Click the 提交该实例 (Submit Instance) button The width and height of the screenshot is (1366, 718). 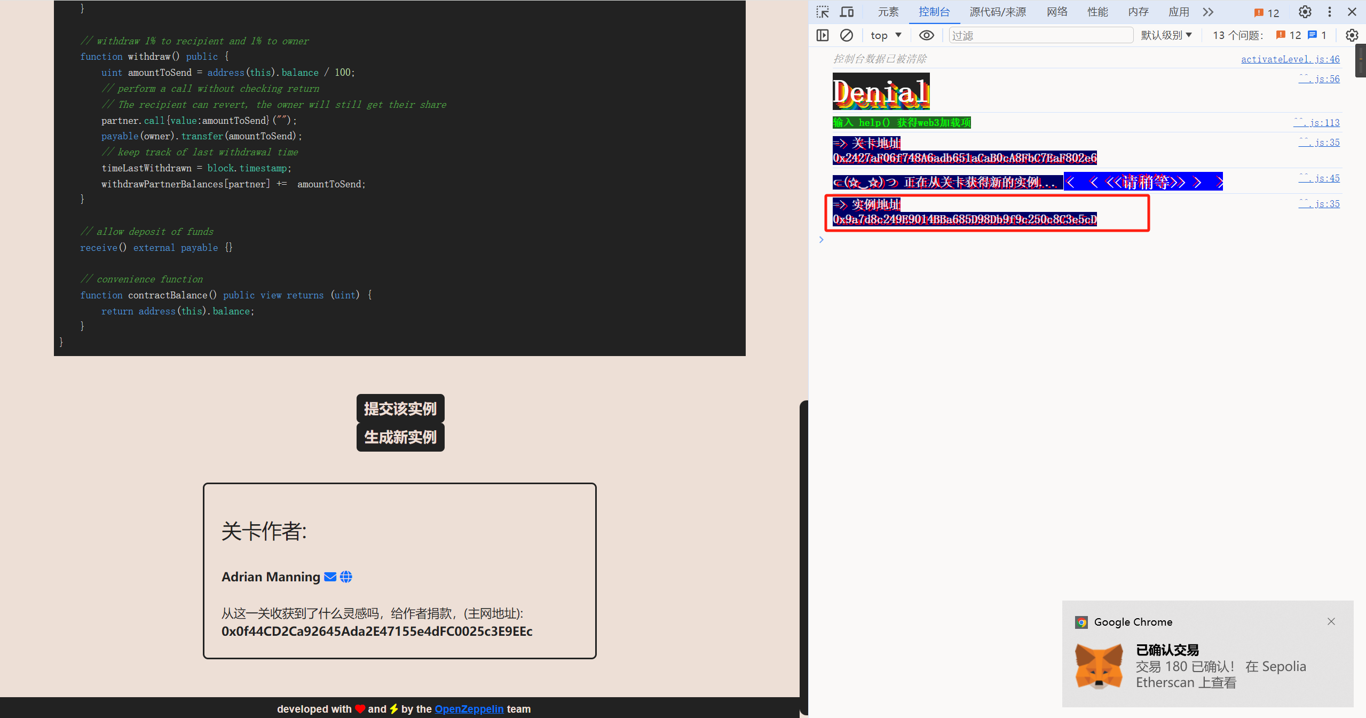tap(400, 408)
